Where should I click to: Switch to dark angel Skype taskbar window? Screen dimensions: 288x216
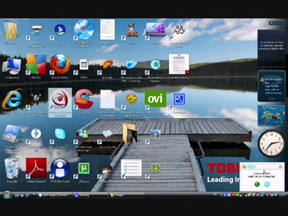[54, 195]
